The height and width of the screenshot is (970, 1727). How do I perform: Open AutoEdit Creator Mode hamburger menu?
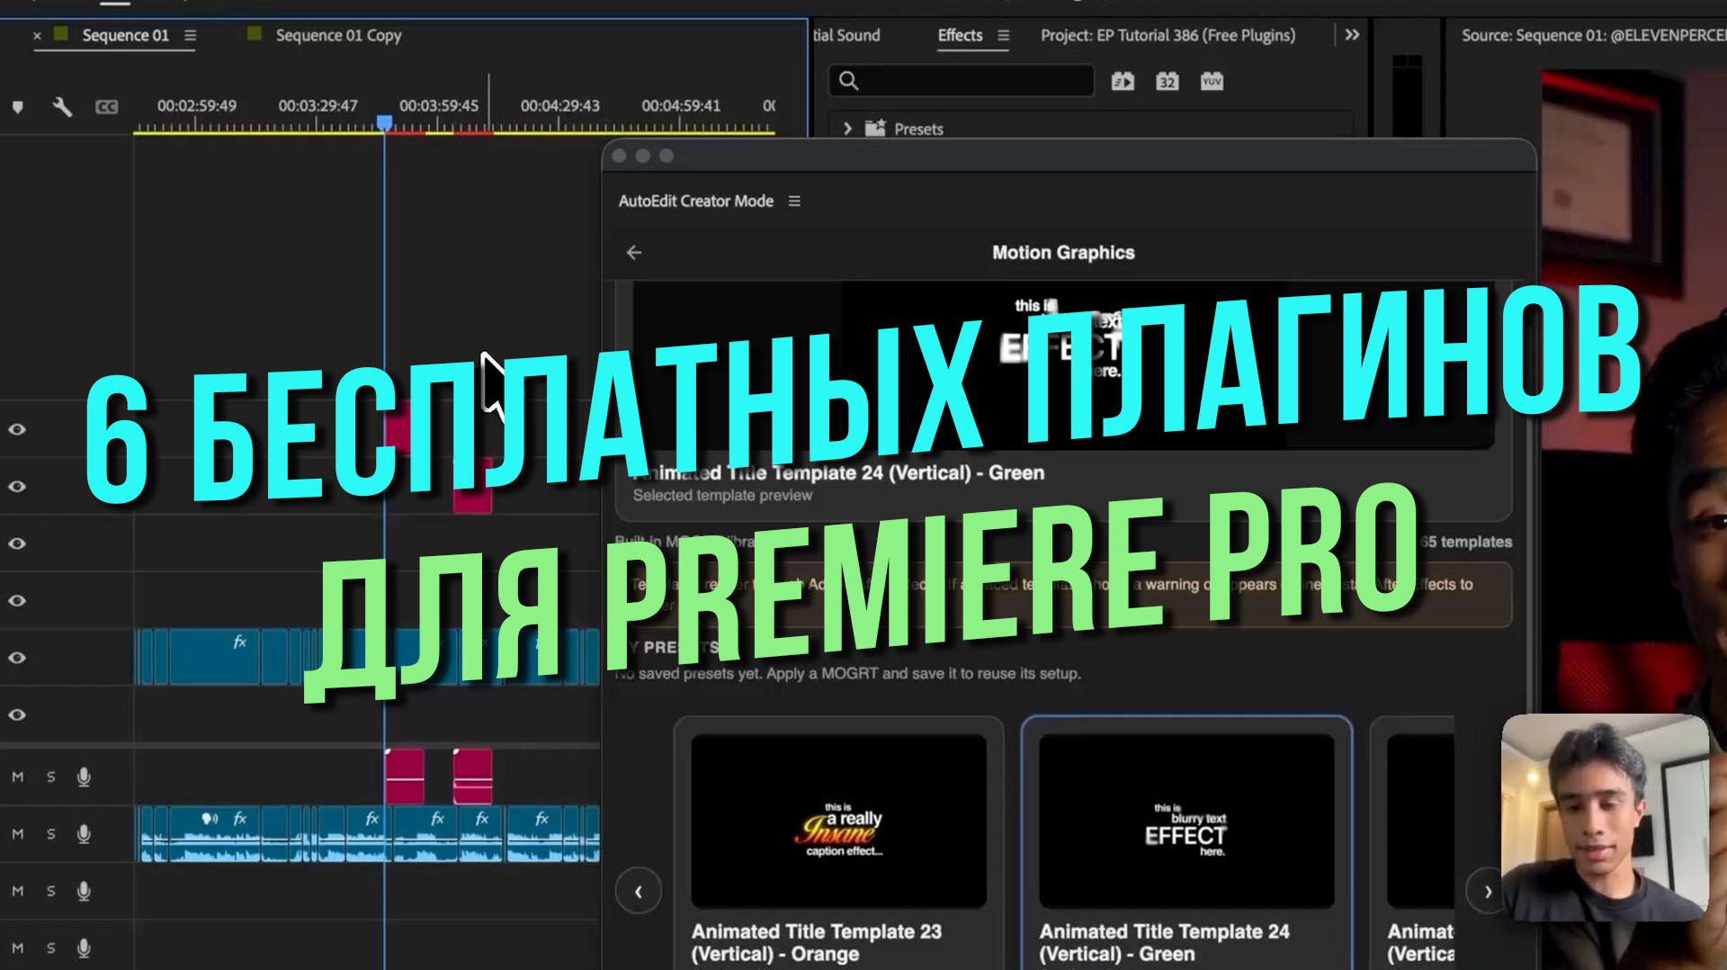point(794,201)
